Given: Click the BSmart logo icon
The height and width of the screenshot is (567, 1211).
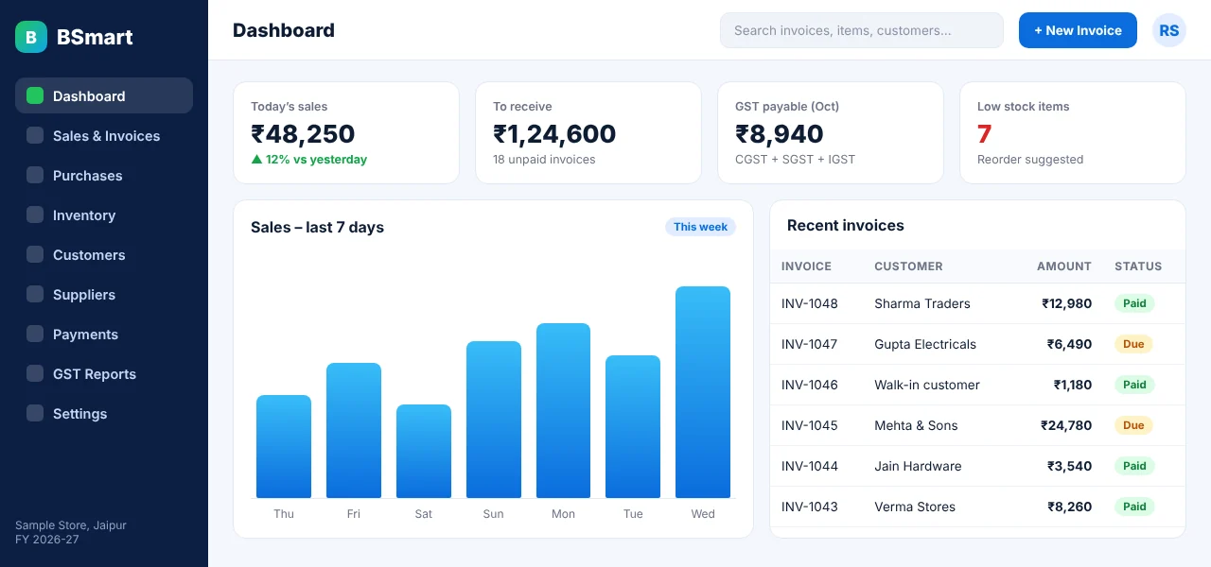Looking at the screenshot, I should pos(31,37).
